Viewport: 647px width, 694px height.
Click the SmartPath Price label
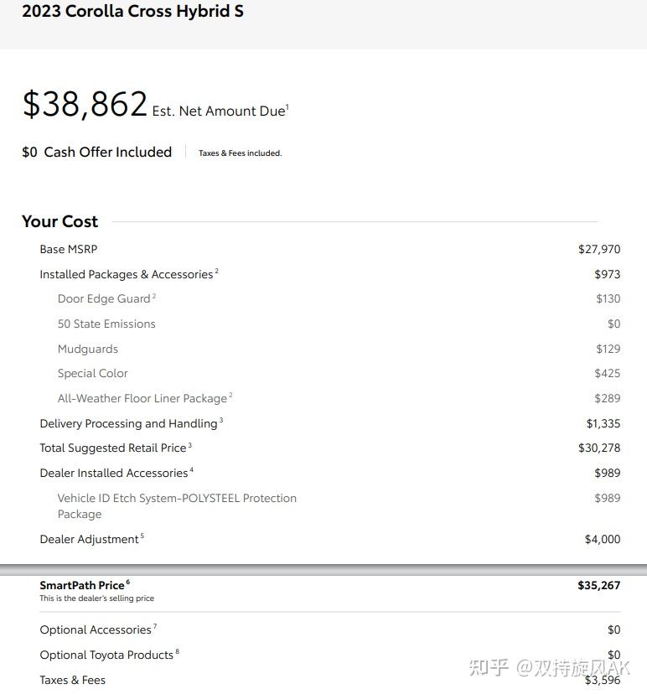coord(85,585)
